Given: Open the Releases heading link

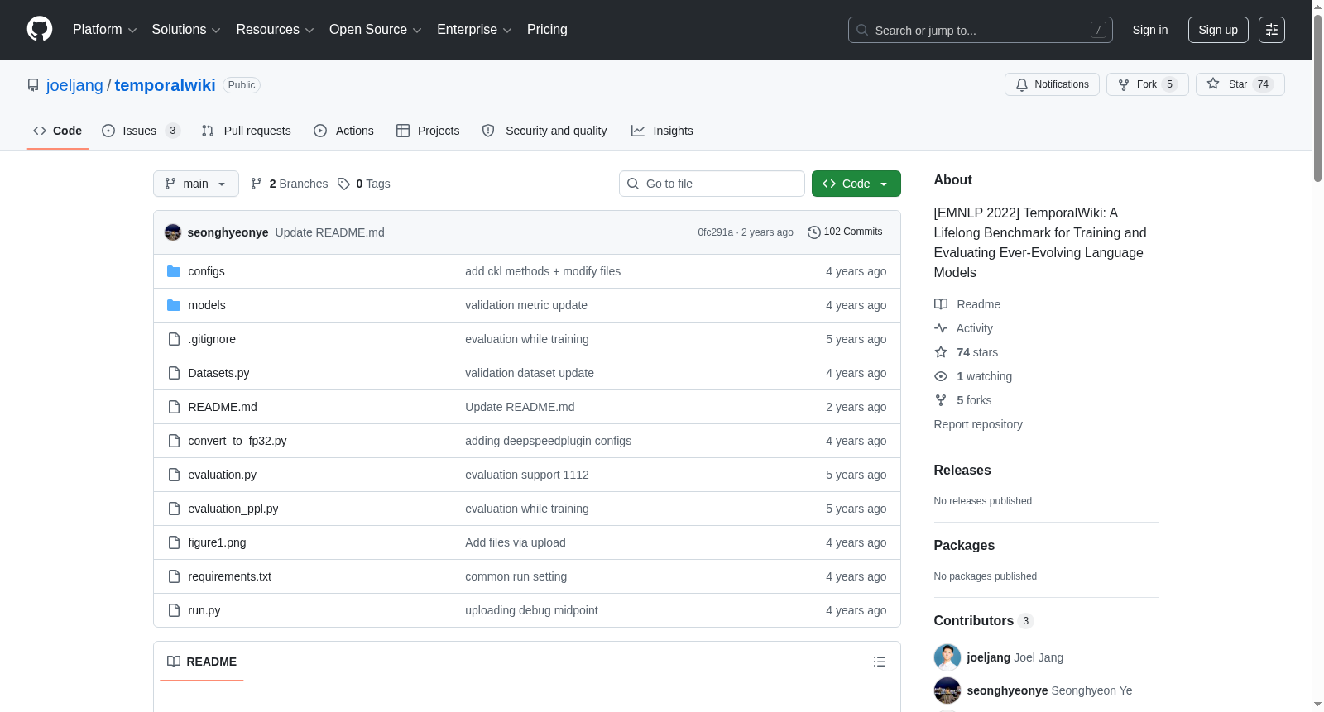Looking at the screenshot, I should tap(962, 470).
